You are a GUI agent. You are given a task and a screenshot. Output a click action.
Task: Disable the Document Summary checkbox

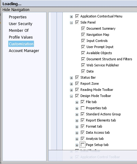pyautogui.click(x=83, y=28)
